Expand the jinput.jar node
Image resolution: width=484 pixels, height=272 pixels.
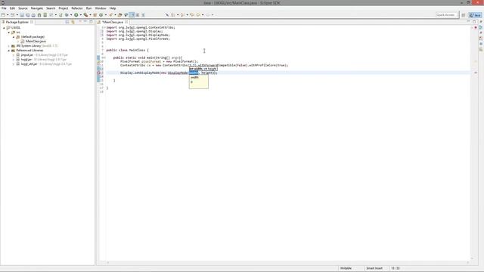[14, 55]
